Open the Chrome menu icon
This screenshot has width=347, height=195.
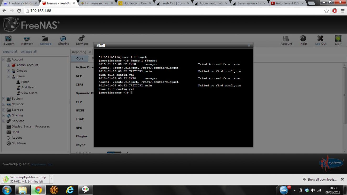point(343,11)
